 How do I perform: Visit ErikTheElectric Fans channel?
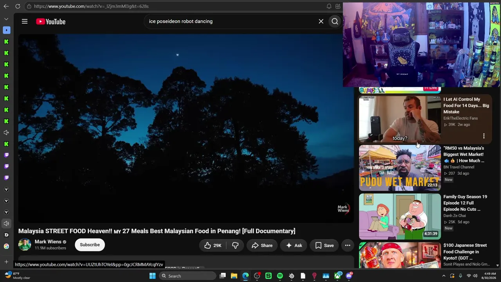(x=460, y=118)
